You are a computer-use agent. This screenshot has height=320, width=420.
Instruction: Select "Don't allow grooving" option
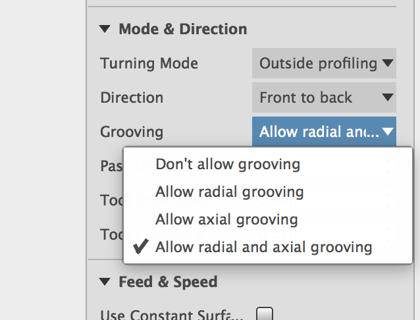click(228, 164)
